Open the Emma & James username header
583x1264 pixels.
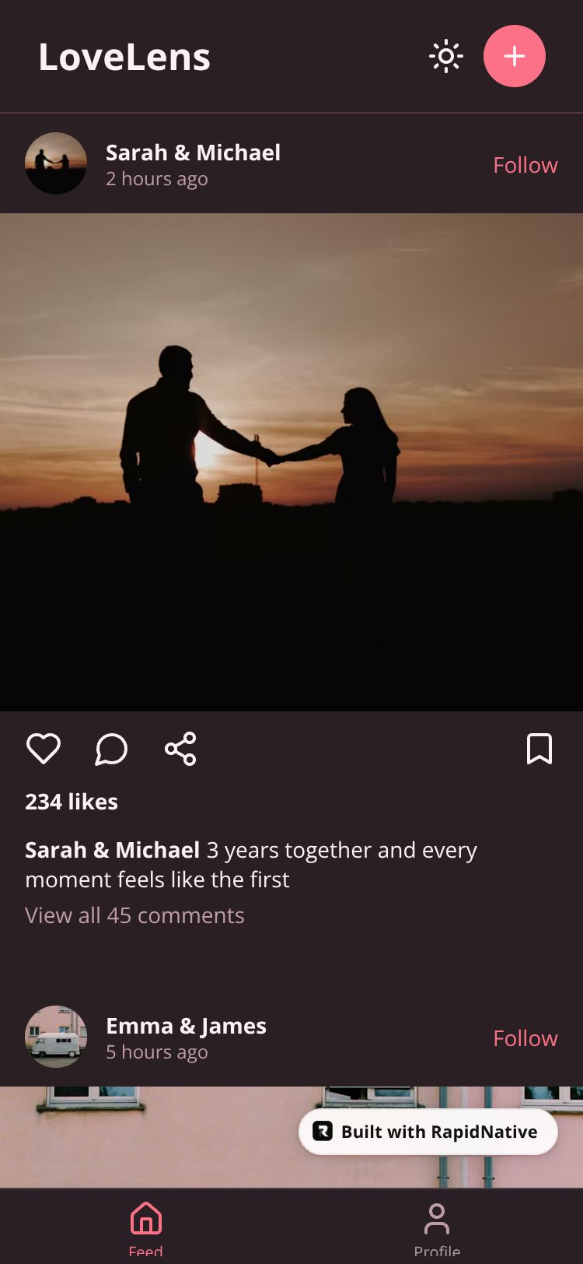coord(186,1026)
